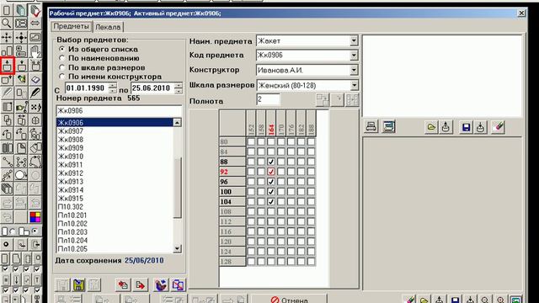This screenshot has width=539, height=303.
Task: Click the yellow open-folder icon under preview pane
Action: click(431, 127)
